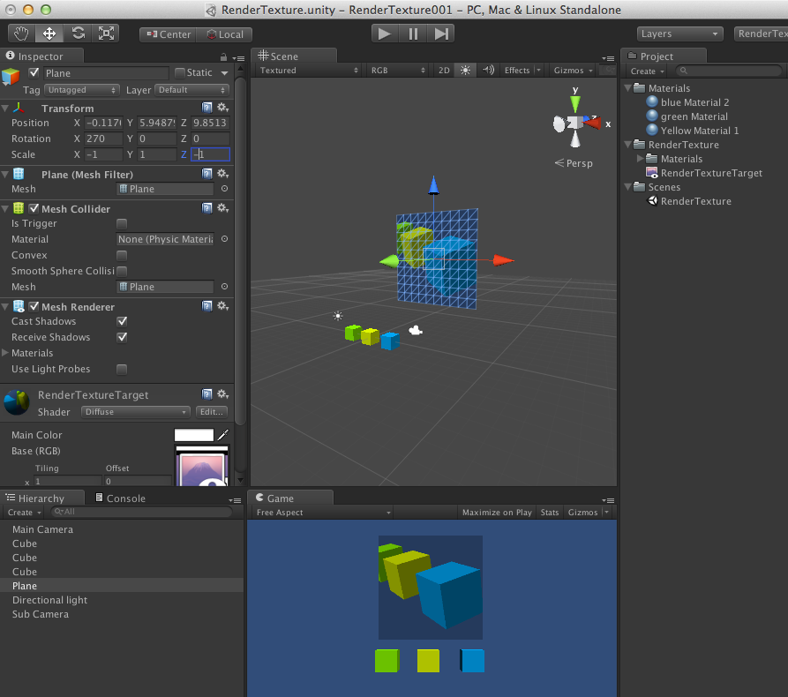Select Sub Camera in Hierarchy
The width and height of the screenshot is (788, 697).
point(41,614)
